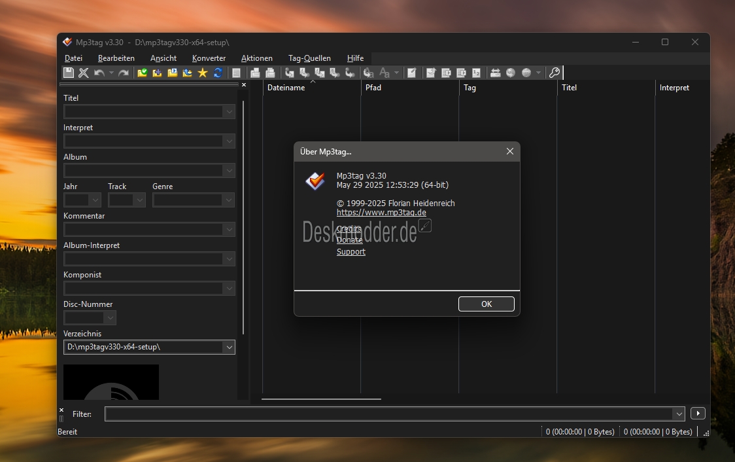Open the dropdown arrow next to the Aa icon
Image resolution: width=735 pixels, height=462 pixels.
(x=396, y=73)
